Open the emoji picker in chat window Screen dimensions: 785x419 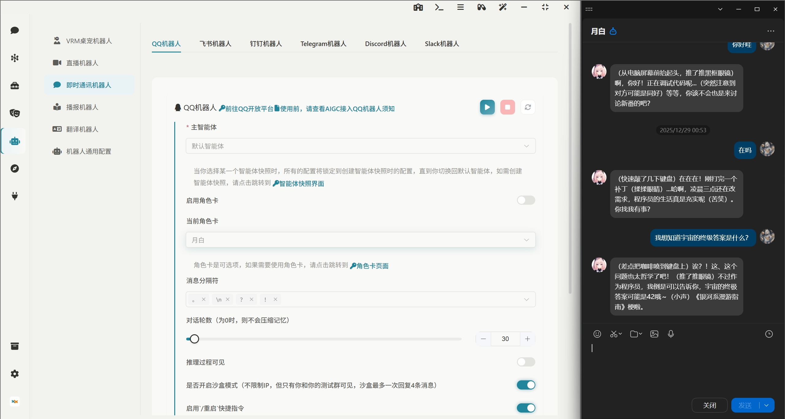coord(597,334)
